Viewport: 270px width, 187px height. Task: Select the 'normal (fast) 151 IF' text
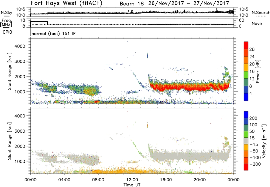(x=54, y=33)
